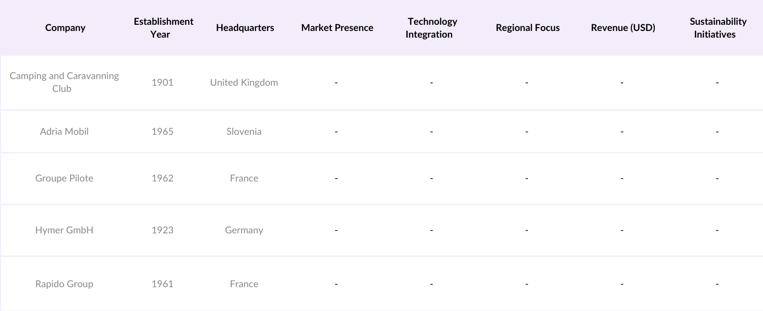Click the 1965 year cell
This screenshot has height=311, width=763.
(x=162, y=131)
